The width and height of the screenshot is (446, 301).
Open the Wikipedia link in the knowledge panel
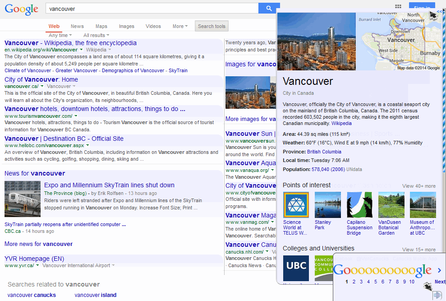341,123
